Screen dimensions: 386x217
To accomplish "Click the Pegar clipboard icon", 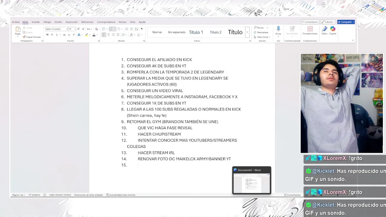I will [18, 29].
